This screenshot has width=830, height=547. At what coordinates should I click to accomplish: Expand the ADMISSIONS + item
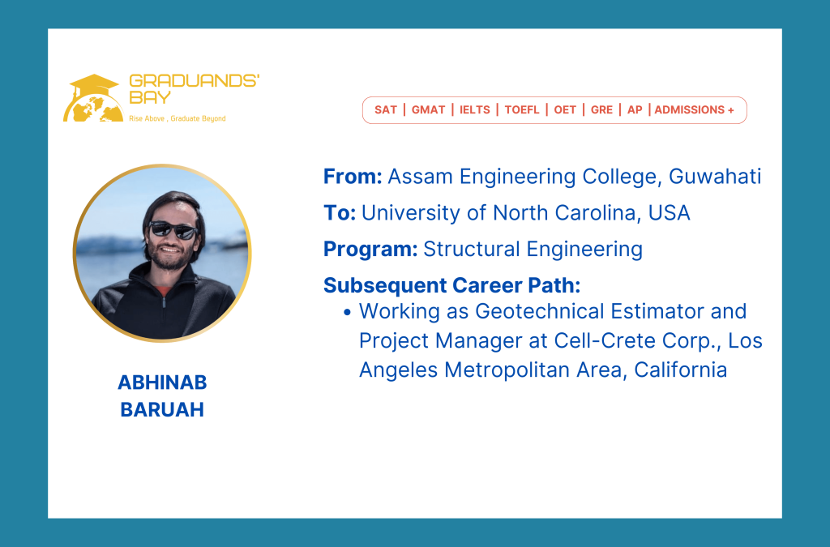[x=694, y=110]
